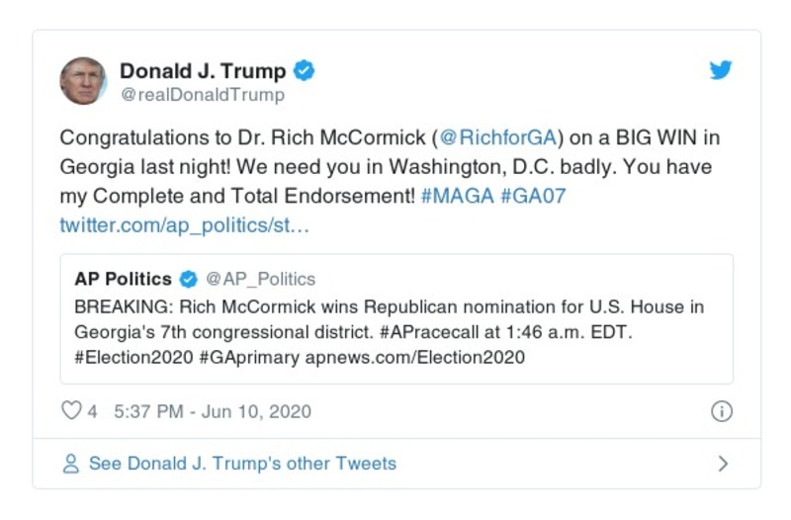Viewport: 791px width, 520px height.
Task: Open the twitter.com/ap_politics/st… link
Action: [184, 225]
